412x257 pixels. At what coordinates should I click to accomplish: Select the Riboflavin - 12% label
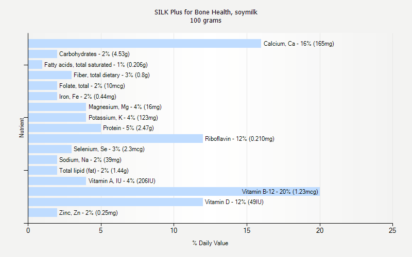point(239,139)
